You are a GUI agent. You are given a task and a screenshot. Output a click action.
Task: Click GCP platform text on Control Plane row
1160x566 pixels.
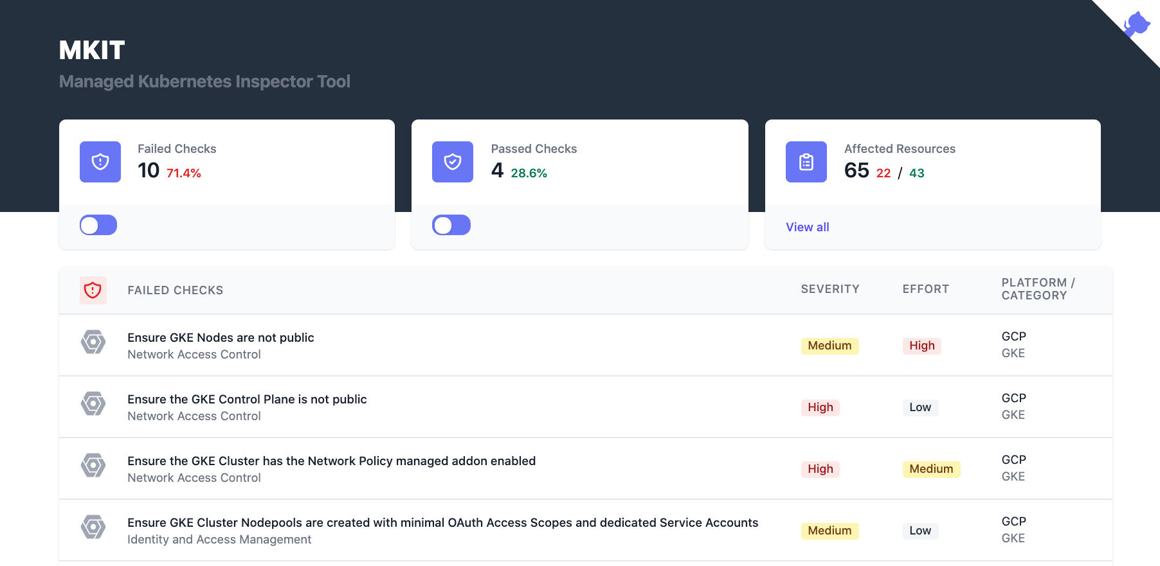click(x=1014, y=398)
